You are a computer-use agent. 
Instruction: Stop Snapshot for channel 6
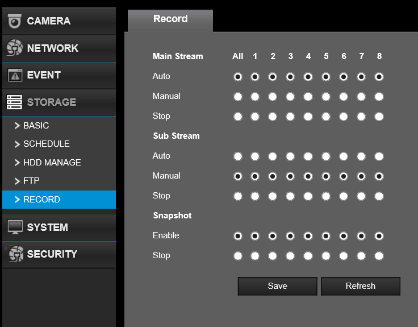tap(344, 256)
